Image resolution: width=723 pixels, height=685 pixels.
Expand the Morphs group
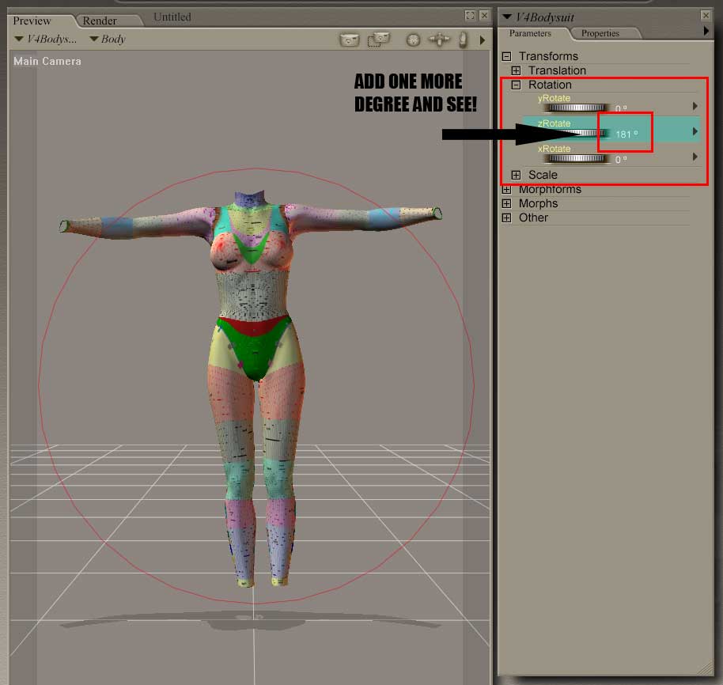click(x=507, y=203)
